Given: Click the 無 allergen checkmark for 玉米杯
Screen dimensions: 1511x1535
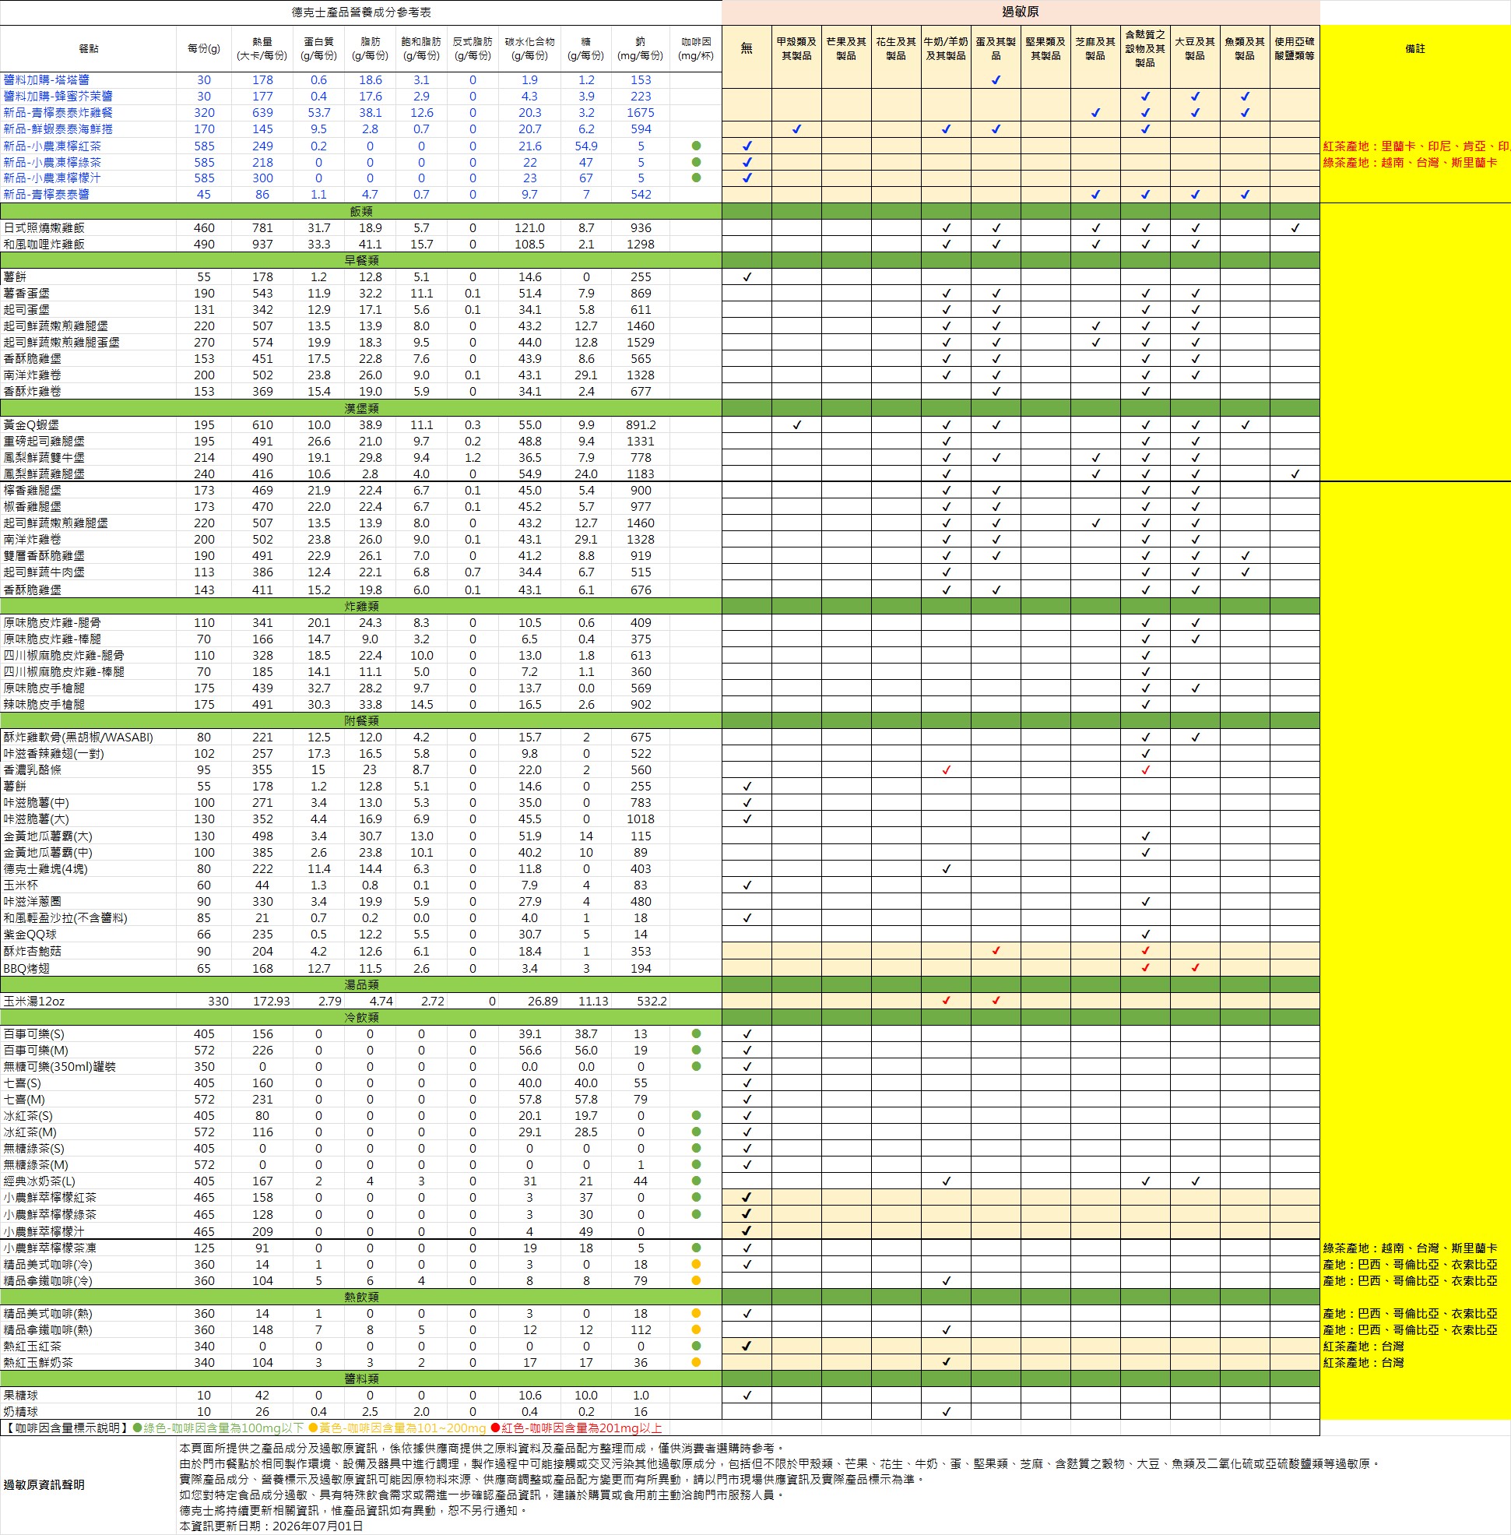Looking at the screenshot, I should (x=747, y=885).
